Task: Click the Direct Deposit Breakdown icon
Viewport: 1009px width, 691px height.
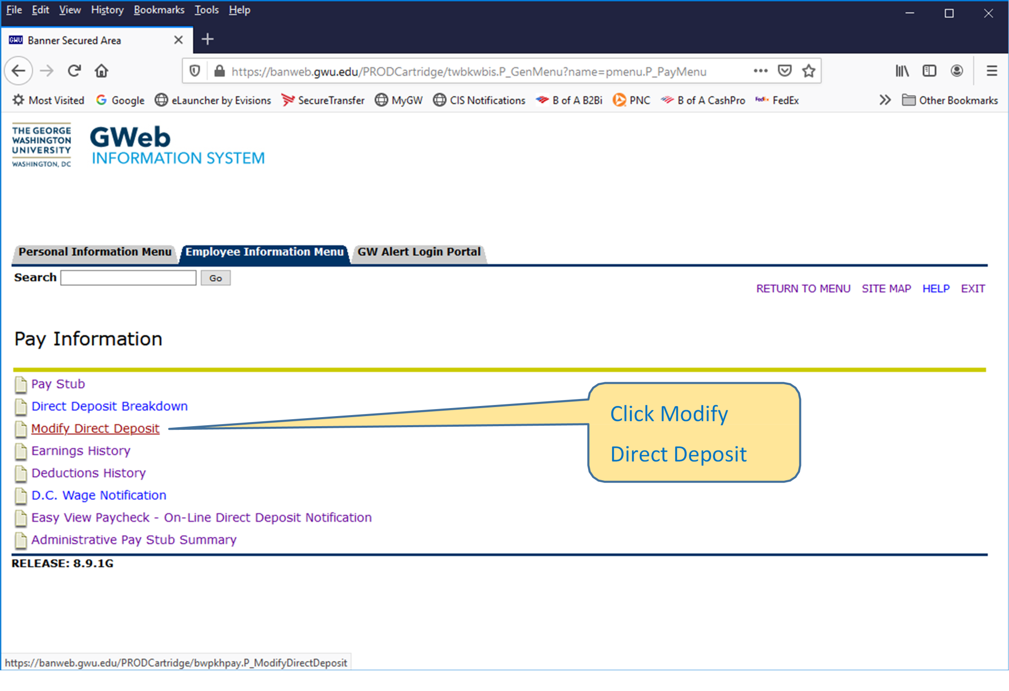Action: point(21,406)
